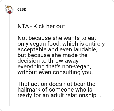Screen dimensions: 114x111
Task: Click the phrase "Kick her out."
Action: (50, 26)
